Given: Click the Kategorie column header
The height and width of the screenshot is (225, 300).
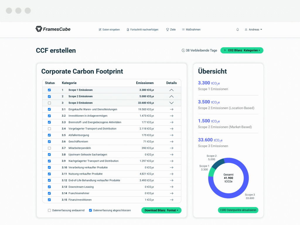Looking at the screenshot, I should (69, 83).
